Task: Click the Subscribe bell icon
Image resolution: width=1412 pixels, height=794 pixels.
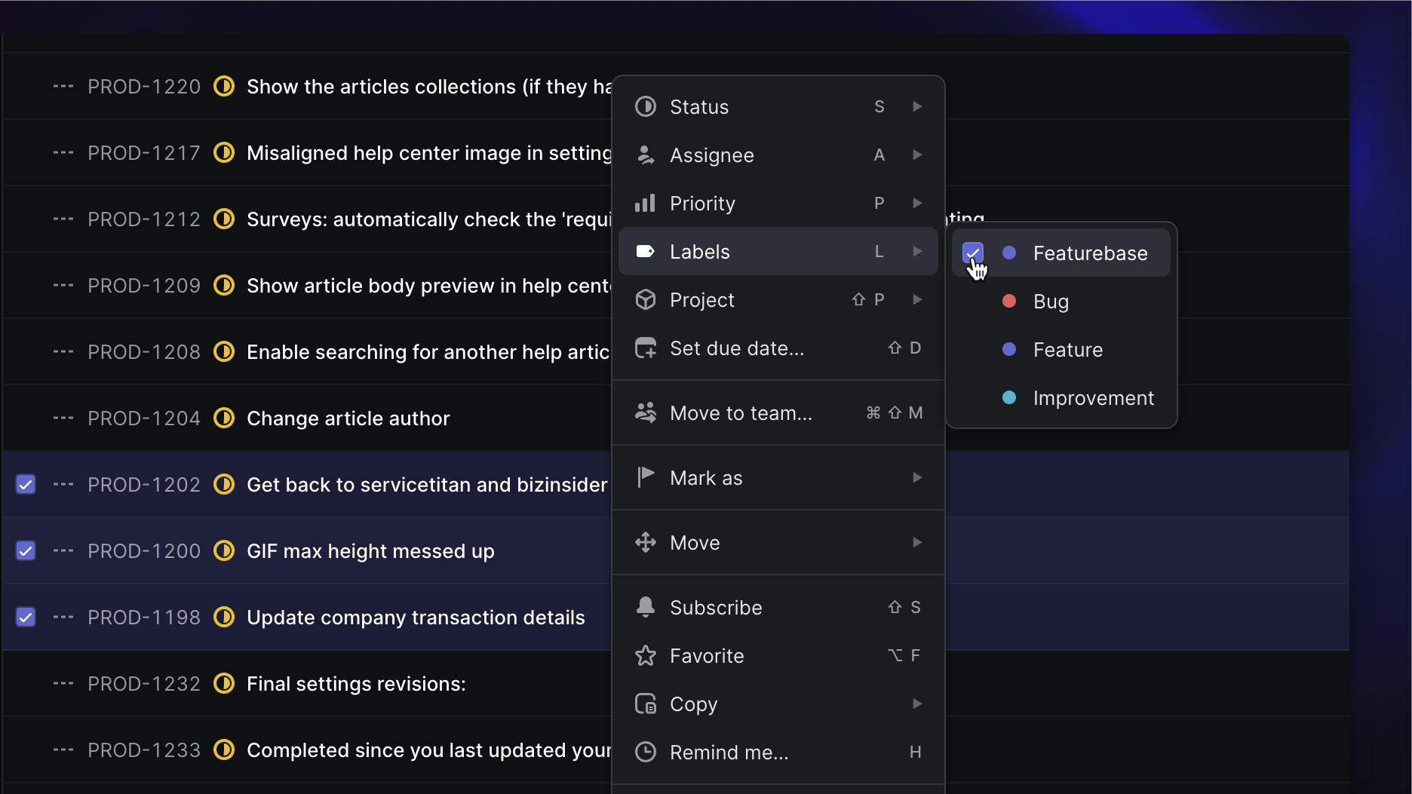Action: coord(646,607)
